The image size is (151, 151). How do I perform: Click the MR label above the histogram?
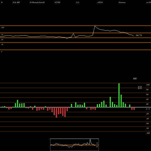click(x=135, y=79)
